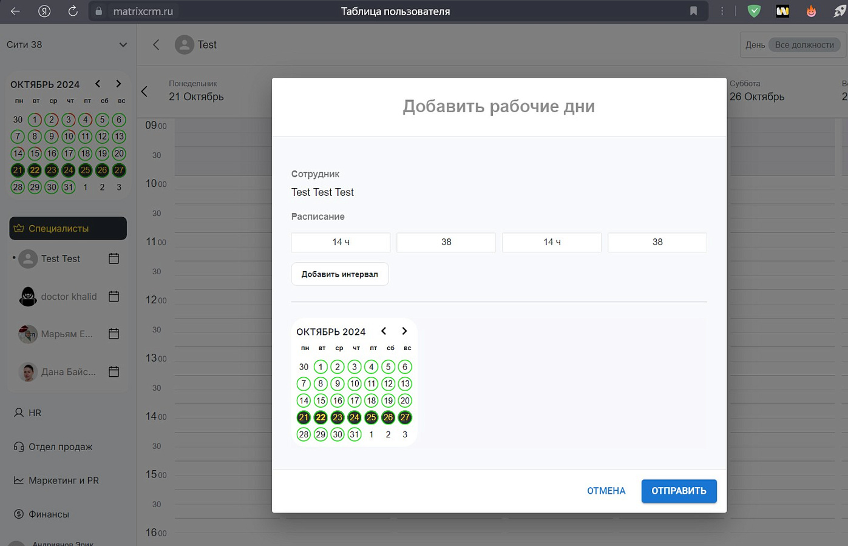Open the Все должности filter

point(804,45)
